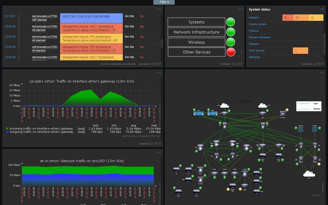Open CPU temperature critical threshold >75 problem
The height and width of the screenshot is (205, 328).
pyautogui.click(x=89, y=49)
